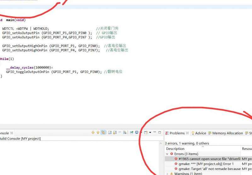Click the Next Error down arrow in console

(93, 133)
